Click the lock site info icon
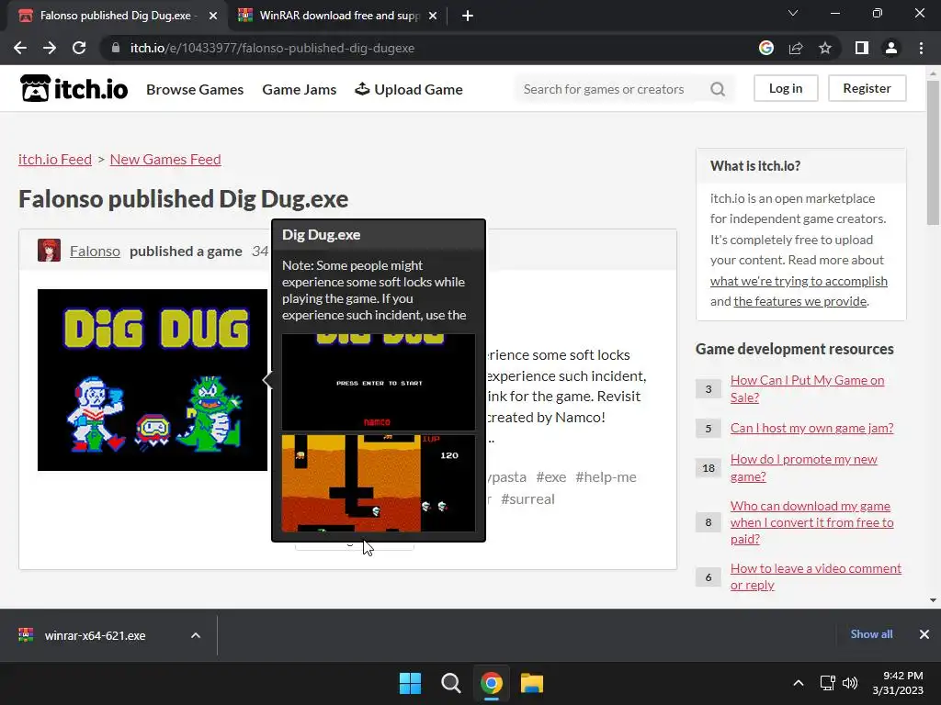Image resolution: width=941 pixels, height=705 pixels. pos(116,48)
